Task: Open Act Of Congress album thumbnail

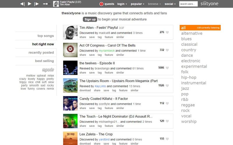Action: tap(70, 50)
